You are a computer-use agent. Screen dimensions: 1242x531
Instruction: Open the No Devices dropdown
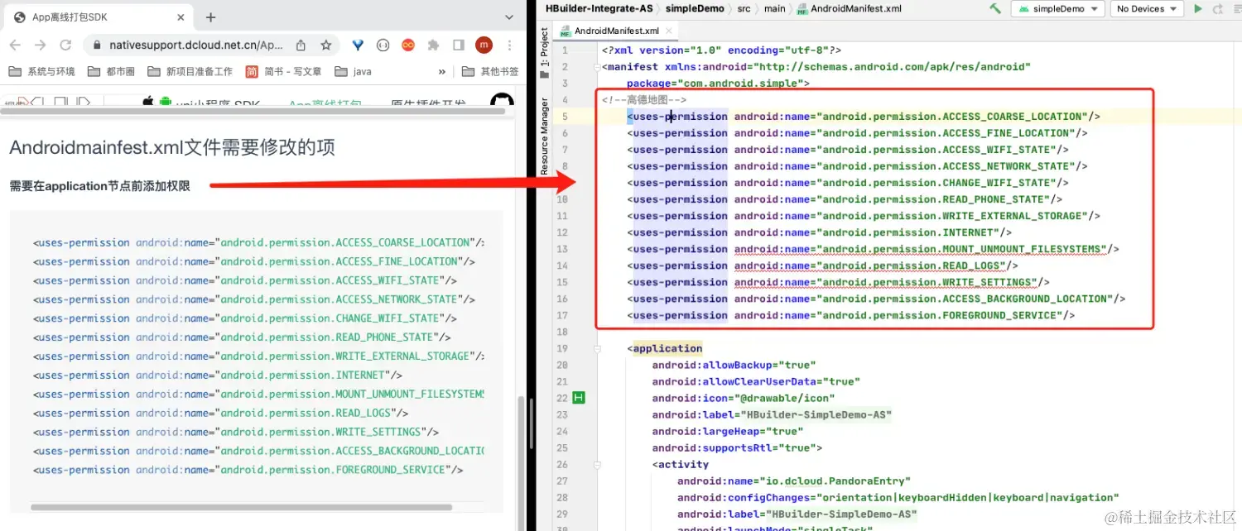(1146, 8)
